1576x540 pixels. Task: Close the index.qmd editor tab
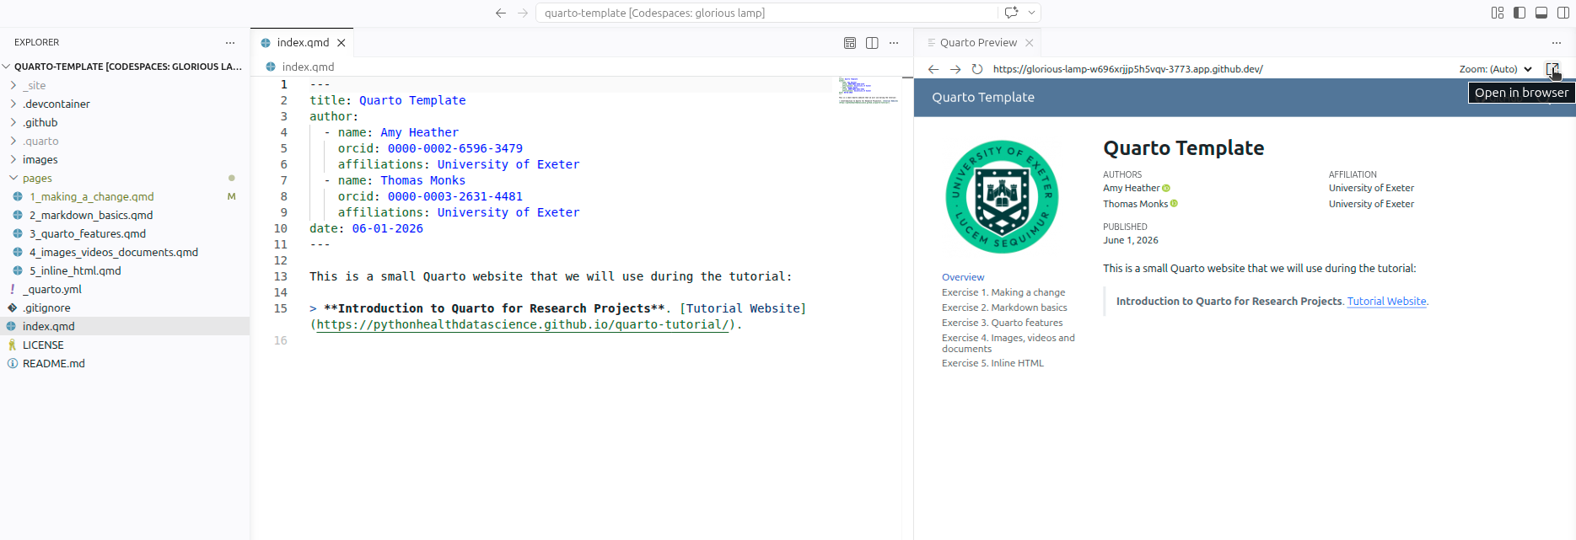coord(342,42)
